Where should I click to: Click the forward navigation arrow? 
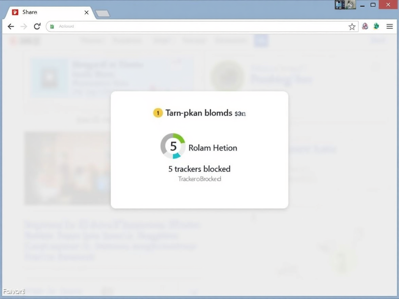tap(24, 26)
